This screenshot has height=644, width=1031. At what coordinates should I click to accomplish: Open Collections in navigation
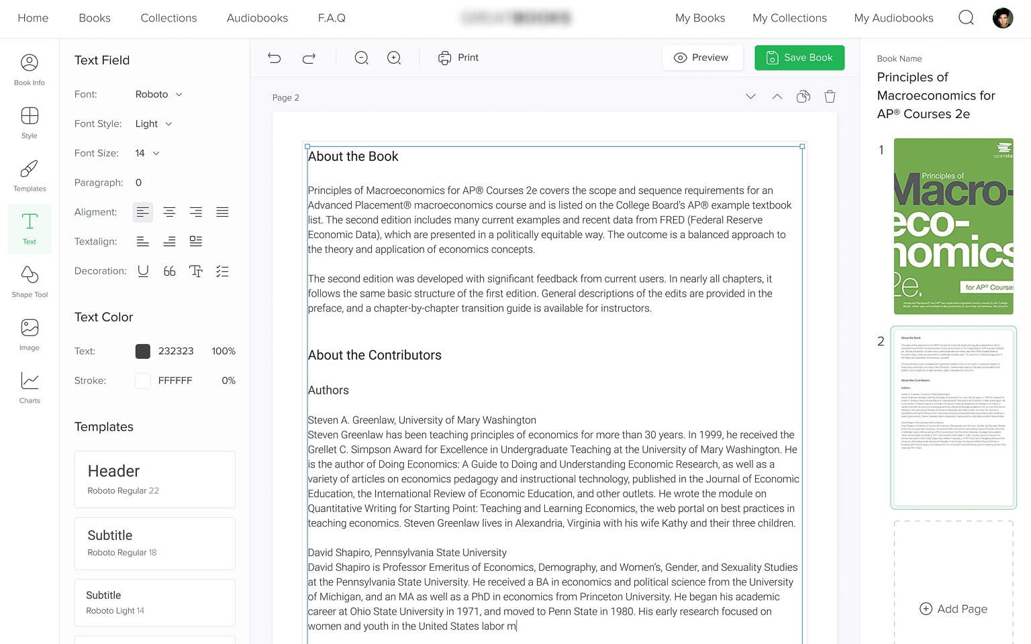pyautogui.click(x=168, y=18)
